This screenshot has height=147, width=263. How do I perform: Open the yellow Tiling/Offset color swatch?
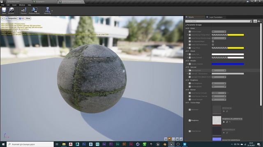point(228,48)
